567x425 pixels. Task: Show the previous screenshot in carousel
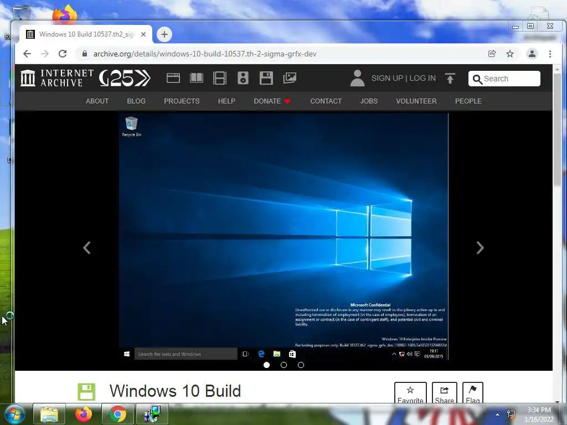coord(87,248)
